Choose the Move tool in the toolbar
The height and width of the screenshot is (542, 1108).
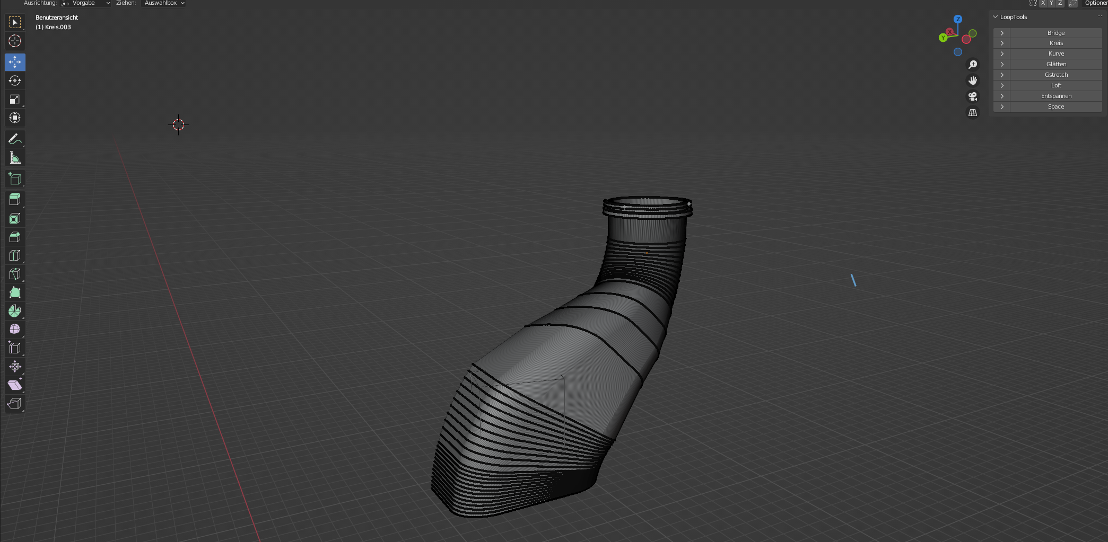[15, 62]
